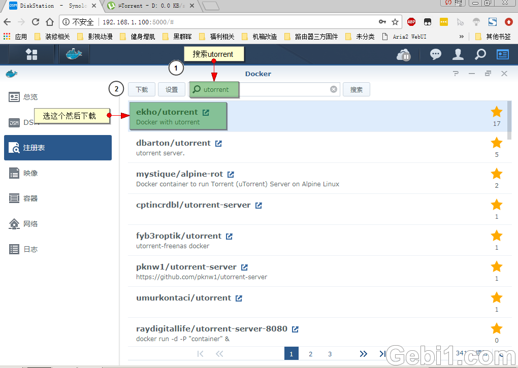The width and height of the screenshot is (518, 368).
Task: Open 容器 (Container) panel in sidebar
Action: click(x=57, y=198)
